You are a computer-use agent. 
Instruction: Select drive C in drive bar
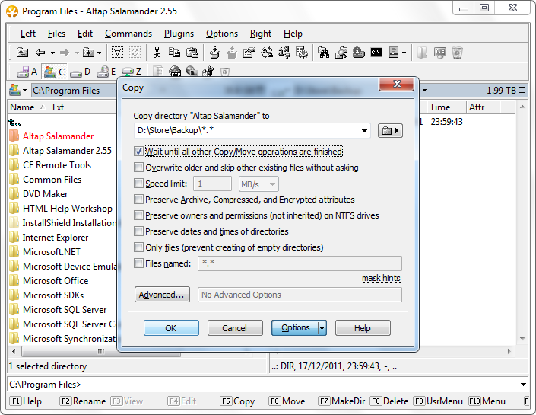[x=54, y=72]
